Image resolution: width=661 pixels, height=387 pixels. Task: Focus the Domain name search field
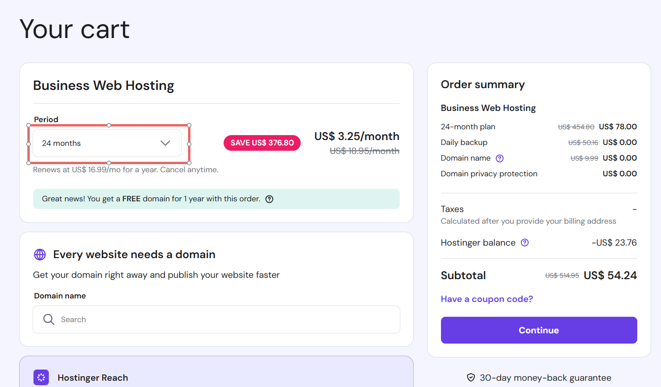point(224,319)
